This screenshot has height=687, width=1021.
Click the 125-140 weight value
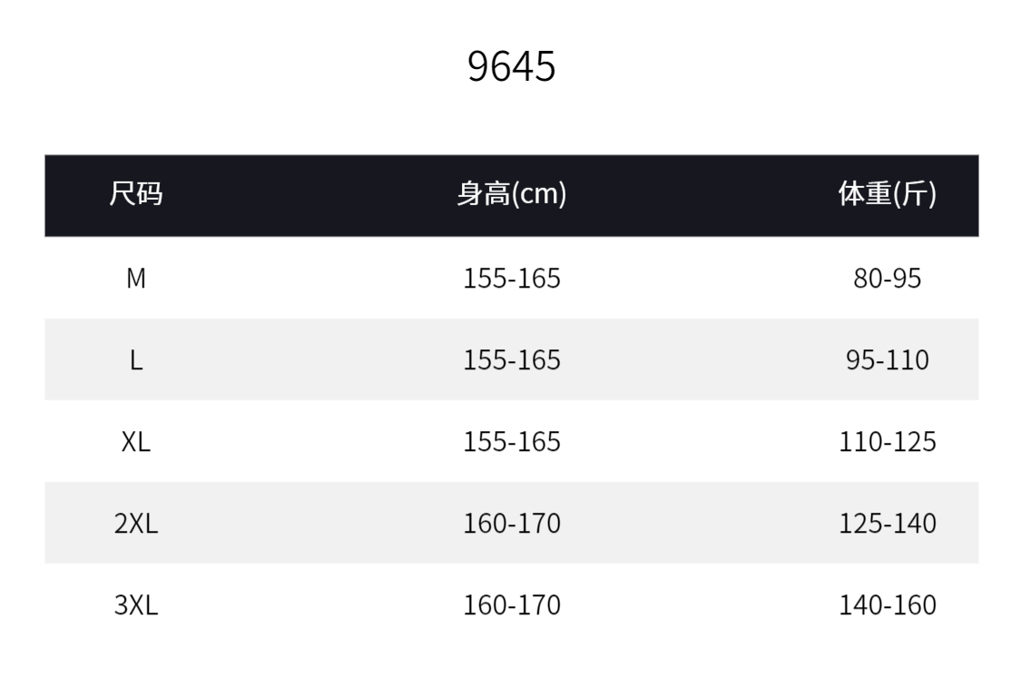pyautogui.click(x=887, y=524)
